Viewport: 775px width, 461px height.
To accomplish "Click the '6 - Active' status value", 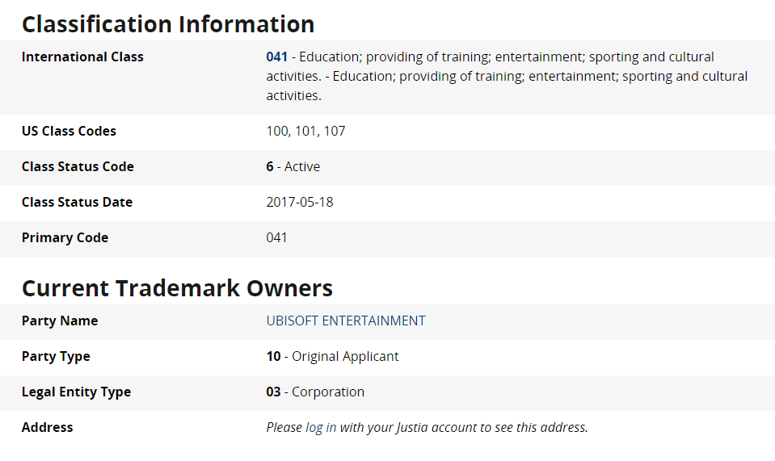I will (293, 166).
